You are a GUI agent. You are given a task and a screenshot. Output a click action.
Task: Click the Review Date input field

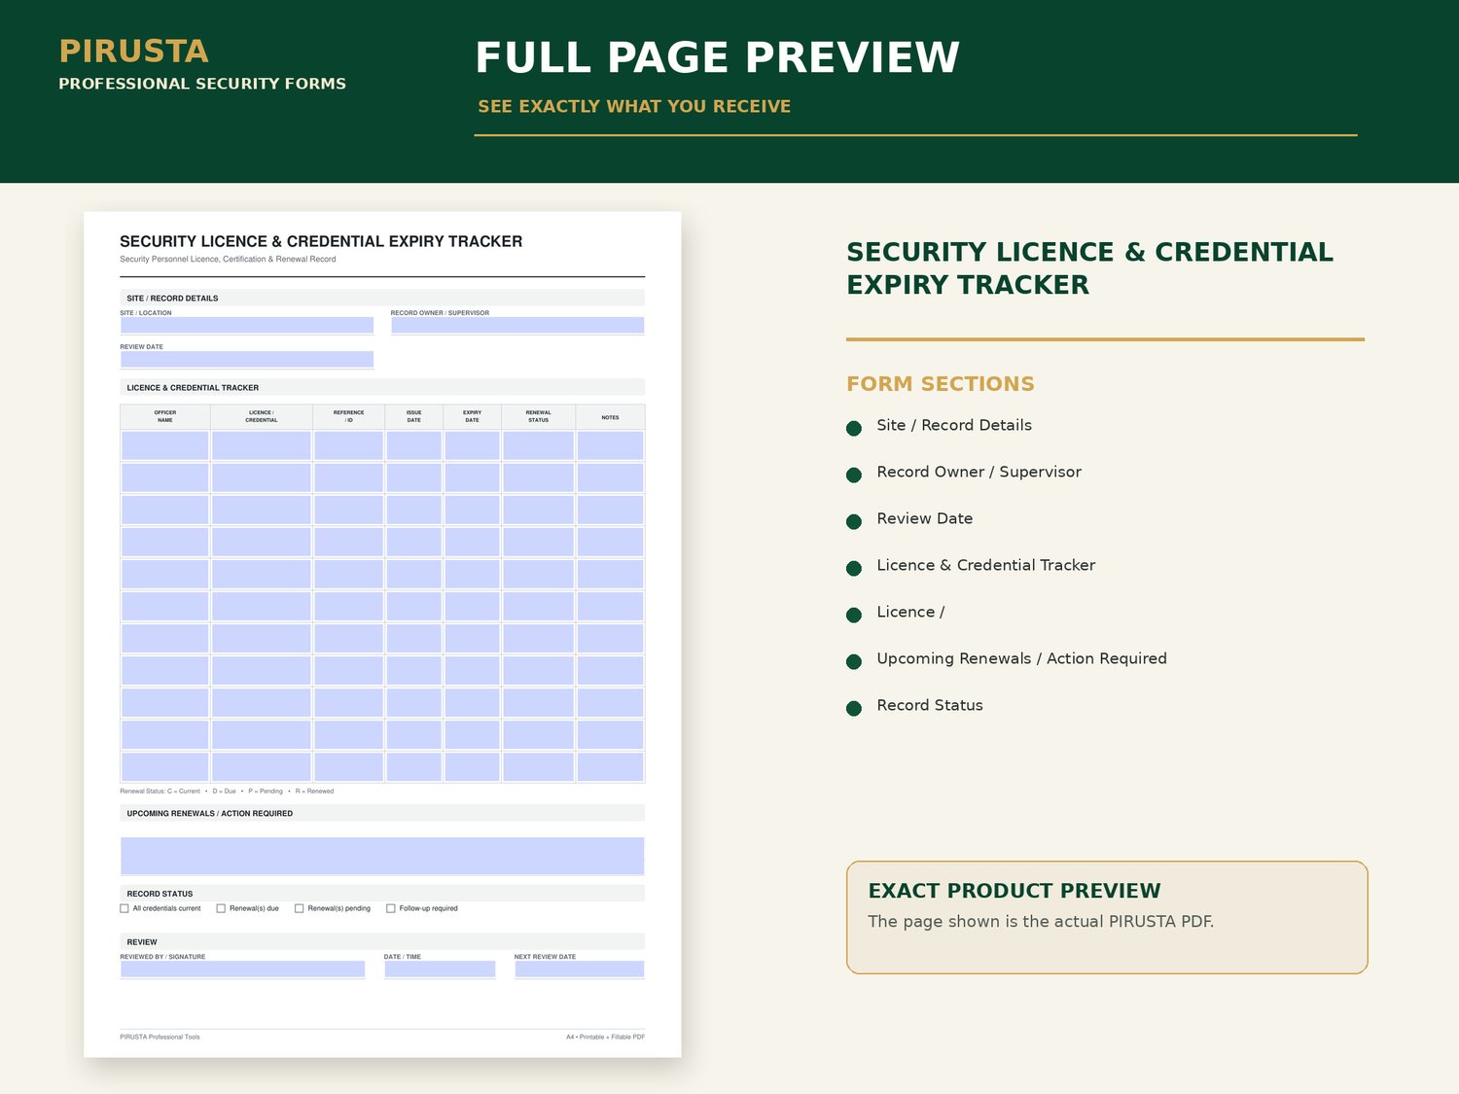coord(247,360)
